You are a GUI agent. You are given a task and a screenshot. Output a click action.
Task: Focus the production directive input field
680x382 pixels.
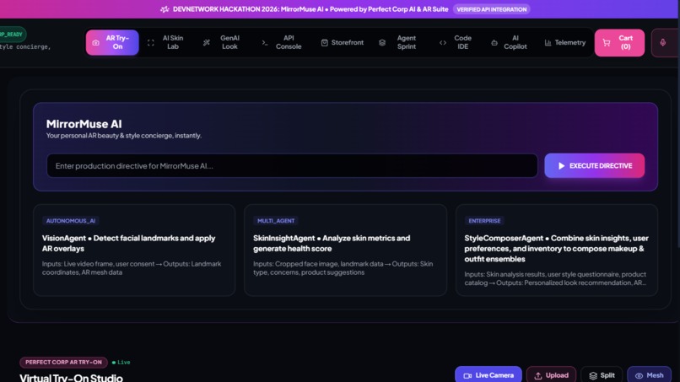coord(292,165)
